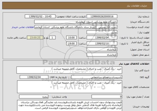
Task: Click the quantity field showing 9
Action: (x=107, y=97)
